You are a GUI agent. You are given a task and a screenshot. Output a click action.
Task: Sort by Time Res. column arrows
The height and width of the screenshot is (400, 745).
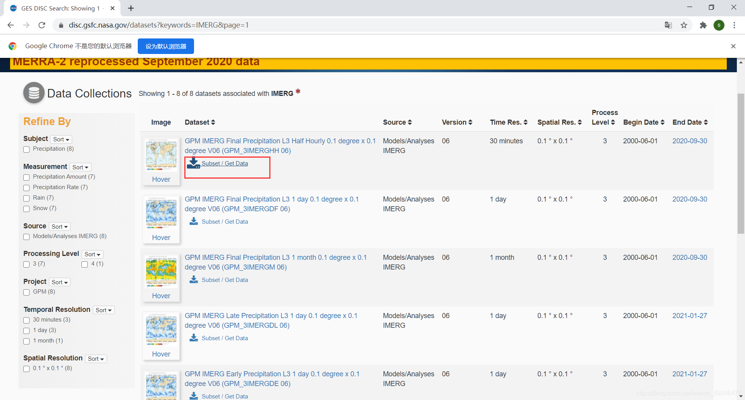pyautogui.click(x=525, y=122)
